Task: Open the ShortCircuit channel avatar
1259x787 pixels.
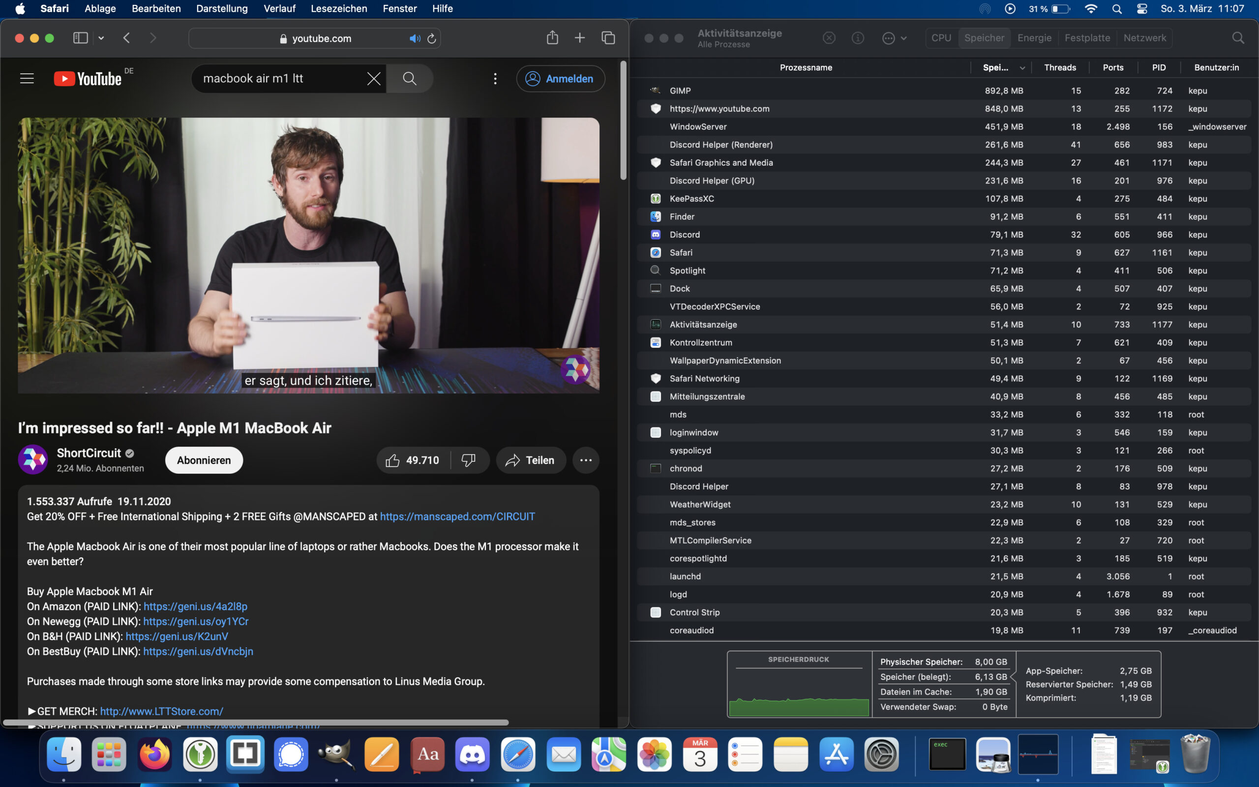Action: (x=33, y=459)
